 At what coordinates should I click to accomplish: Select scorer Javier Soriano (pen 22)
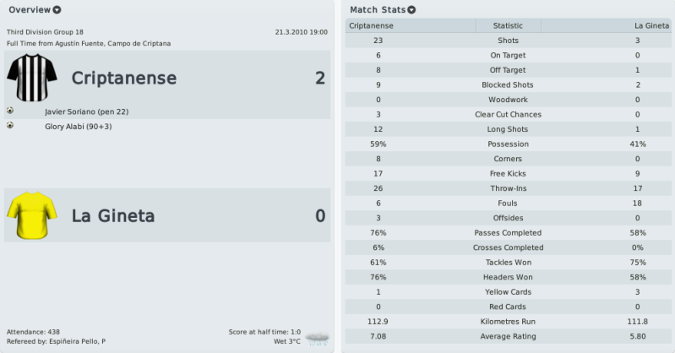86,111
